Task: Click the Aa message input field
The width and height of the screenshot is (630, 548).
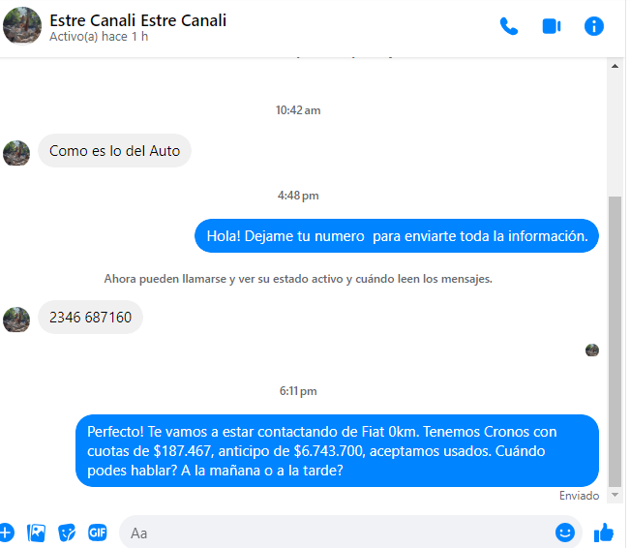Action: (x=338, y=533)
